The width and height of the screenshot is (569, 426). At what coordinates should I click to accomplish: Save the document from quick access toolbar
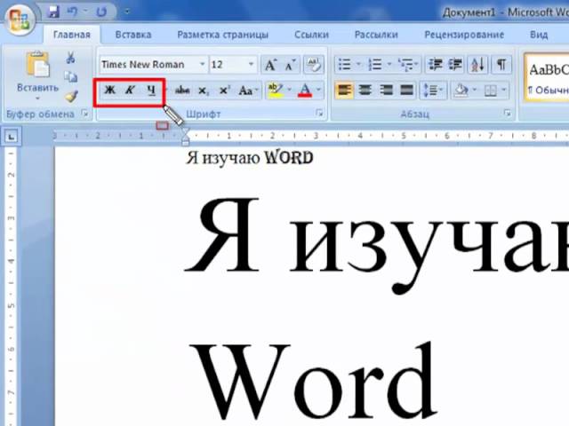[53, 12]
